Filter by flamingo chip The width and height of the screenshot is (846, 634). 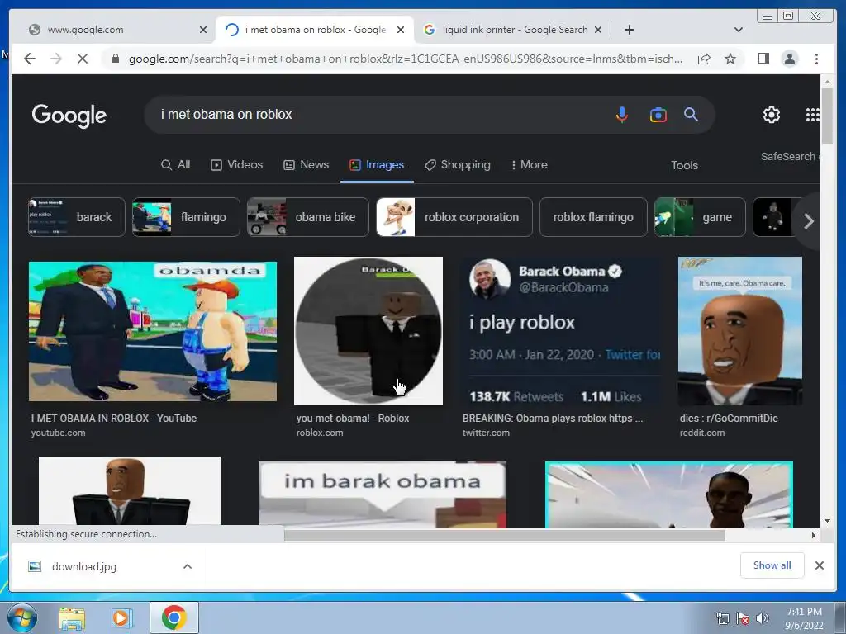tap(186, 217)
